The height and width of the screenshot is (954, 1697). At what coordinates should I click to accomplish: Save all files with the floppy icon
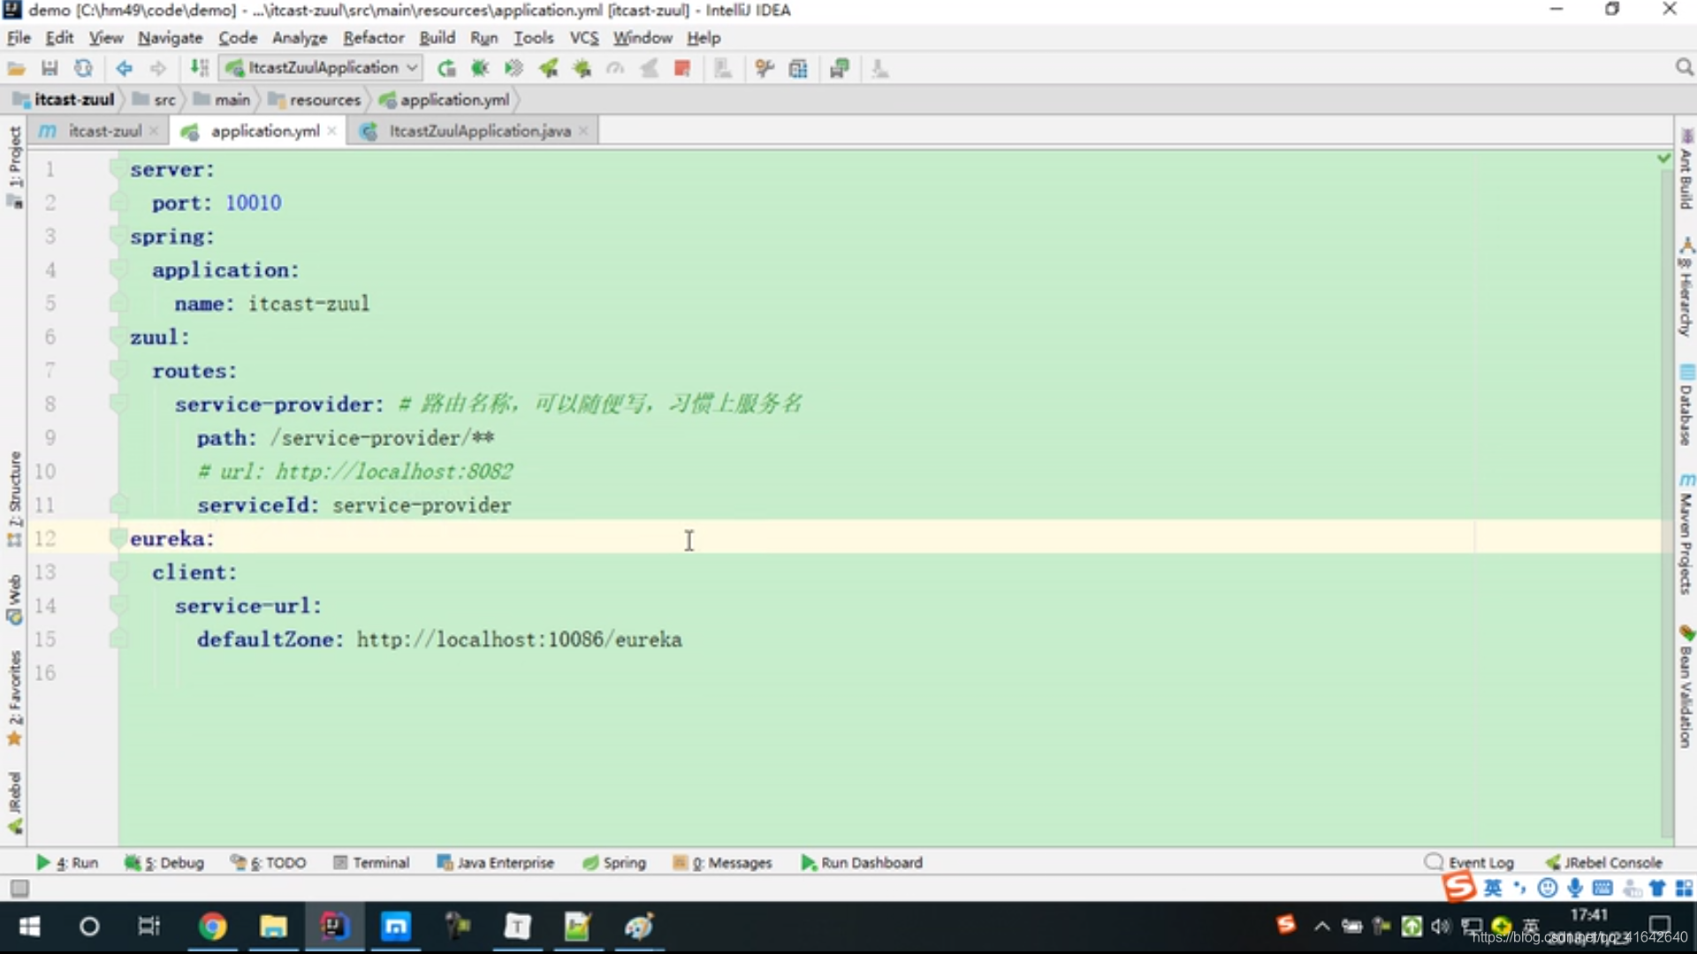49,68
